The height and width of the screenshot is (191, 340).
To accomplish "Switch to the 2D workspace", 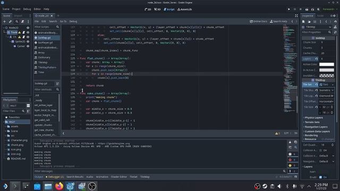I will [148, 10].
